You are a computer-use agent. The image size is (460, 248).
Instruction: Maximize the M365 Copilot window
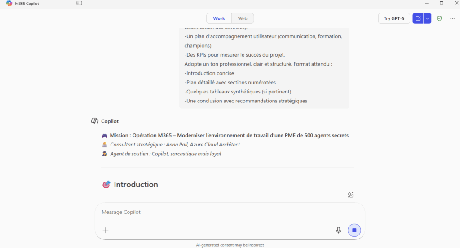tap(441, 3)
